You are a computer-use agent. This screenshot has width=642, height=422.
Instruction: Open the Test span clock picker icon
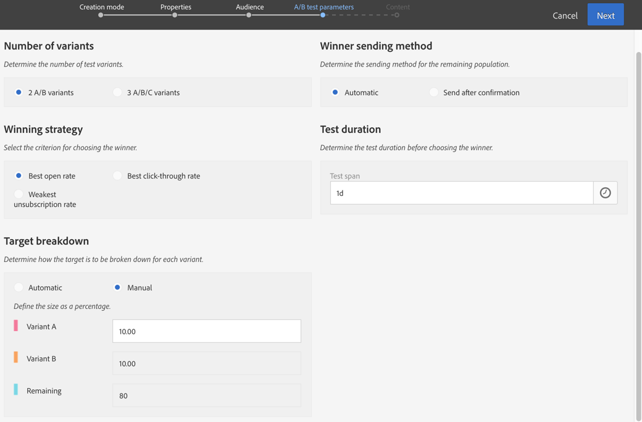click(605, 193)
